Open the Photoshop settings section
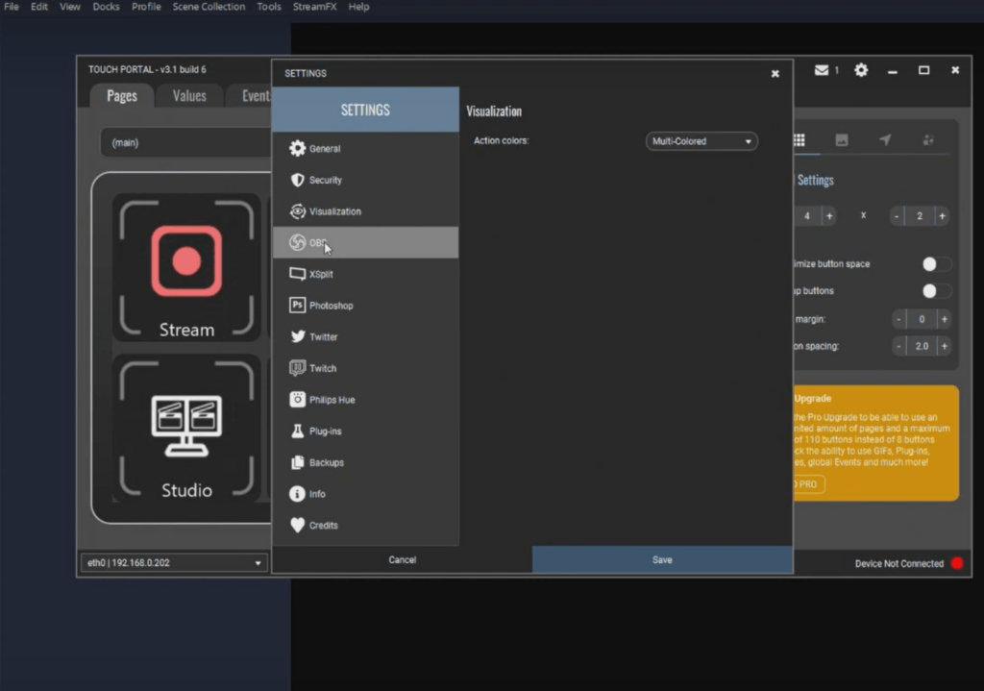Viewport: 984px width, 691px height. [x=365, y=306]
